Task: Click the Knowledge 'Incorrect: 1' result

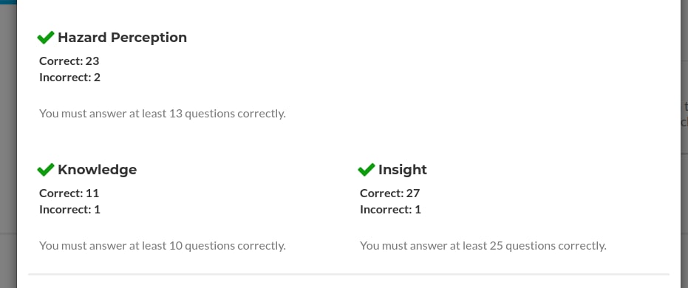Action: pyautogui.click(x=69, y=210)
